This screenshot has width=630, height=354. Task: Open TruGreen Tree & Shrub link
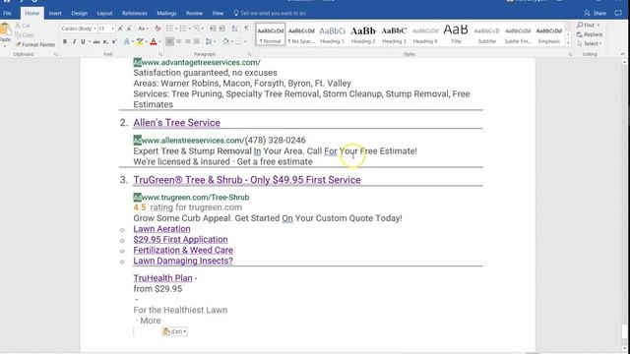tap(247, 180)
